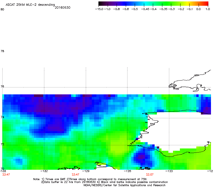This screenshot has width=213, height=187.
Task: Click the colorbar label -0.1
Action: [190, 9]
